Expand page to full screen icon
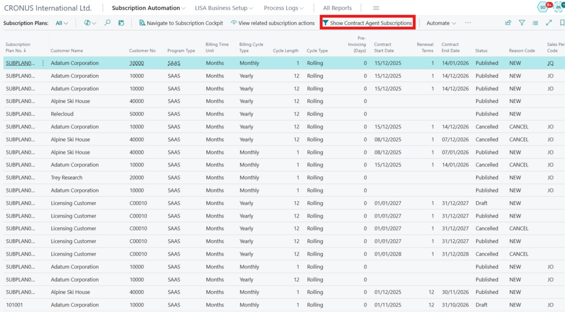The height and width of the screenshot is (312, 565). (x=548, y=23)
